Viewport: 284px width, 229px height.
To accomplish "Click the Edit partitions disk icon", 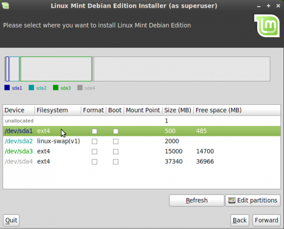I will pyautogui.click(x=232, y=201).
